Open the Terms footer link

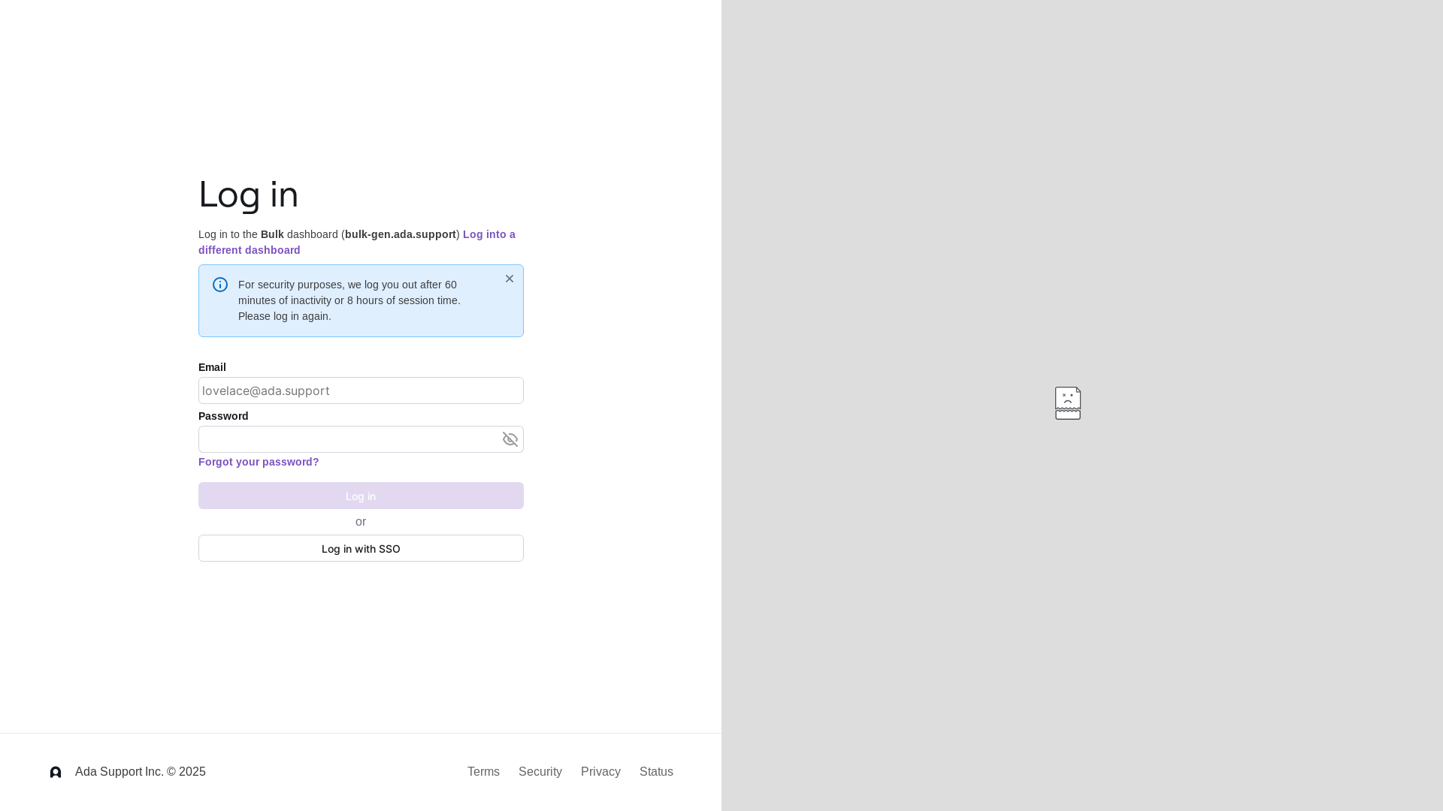tap(483, 772)
